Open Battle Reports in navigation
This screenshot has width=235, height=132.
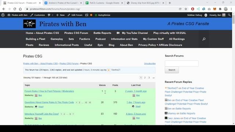pyautogui.click(x=102, y=33)
